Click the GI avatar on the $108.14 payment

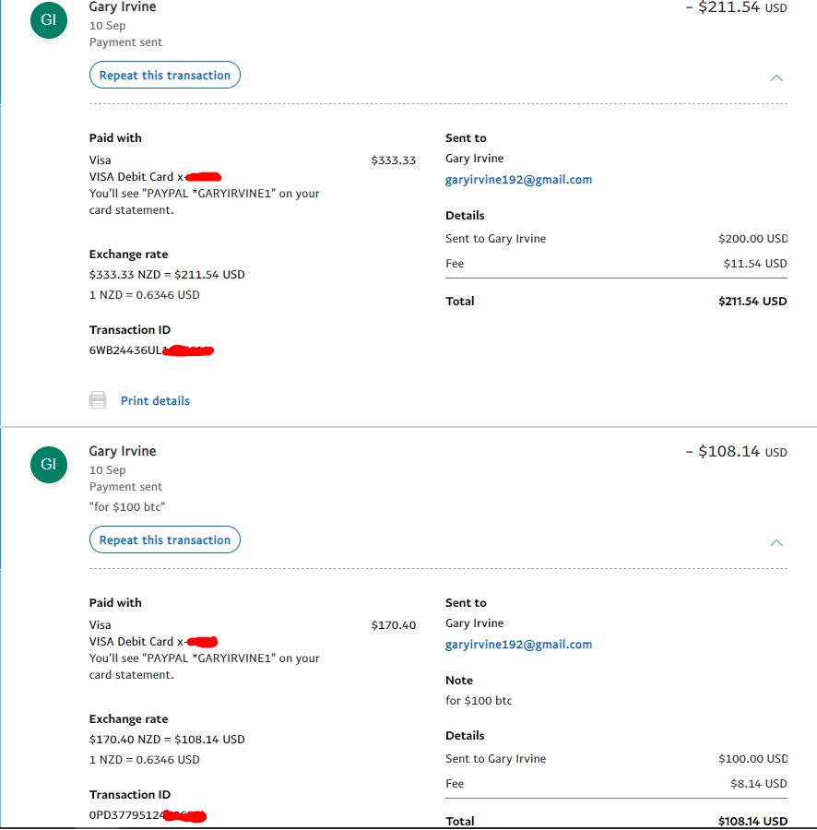click(49, 464)
